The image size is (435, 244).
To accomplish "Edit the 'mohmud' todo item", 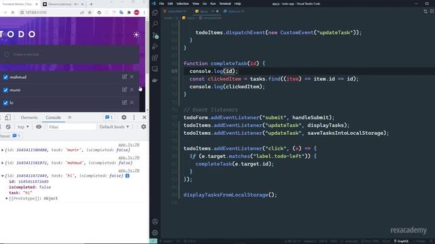I will [x=124, y=77].
